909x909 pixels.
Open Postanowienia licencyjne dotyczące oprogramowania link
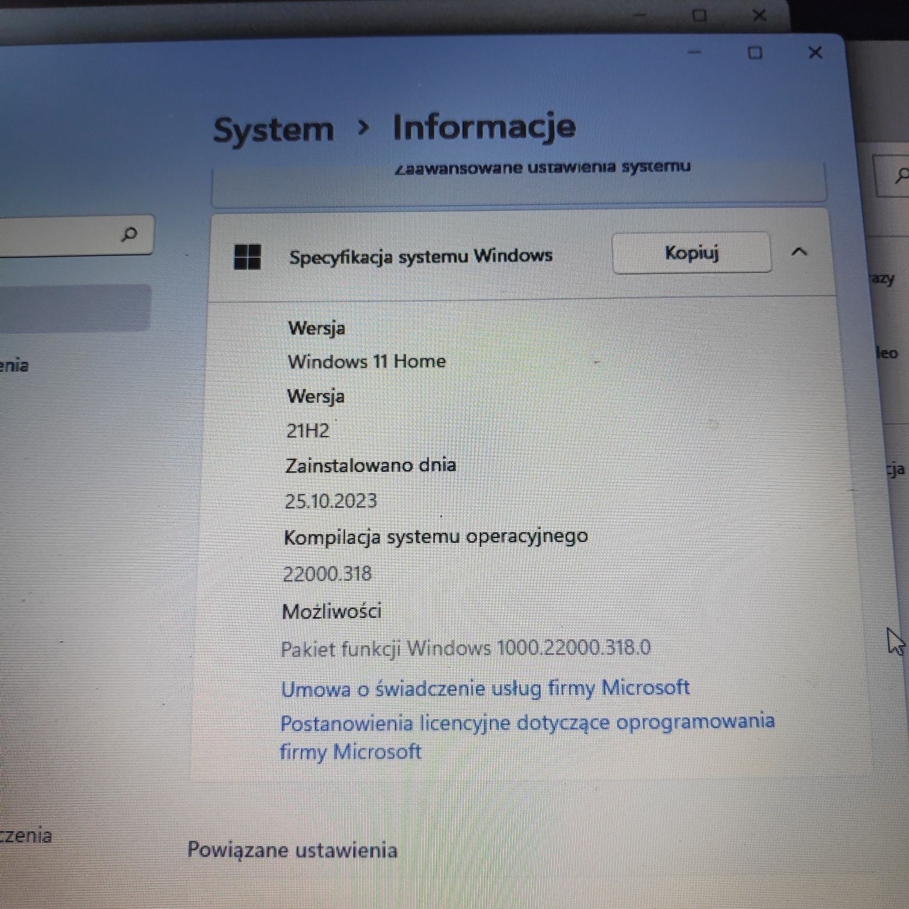click(x=527, y=736)
